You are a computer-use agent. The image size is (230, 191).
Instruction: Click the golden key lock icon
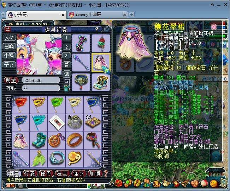[106, 173]
